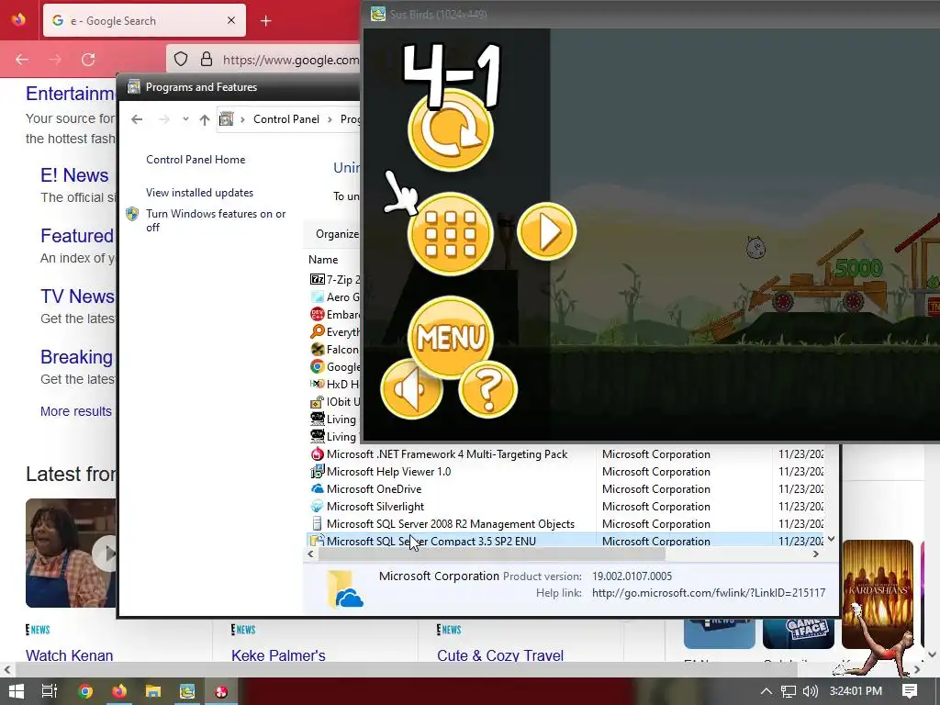This screenshot has height=705, width=940.
Task: Click the Firefox logo icon in the browser
Action: coord(18,20)
